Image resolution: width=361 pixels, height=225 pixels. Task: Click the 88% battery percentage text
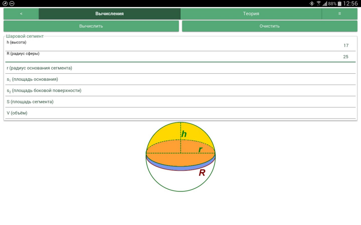[332, 4]
